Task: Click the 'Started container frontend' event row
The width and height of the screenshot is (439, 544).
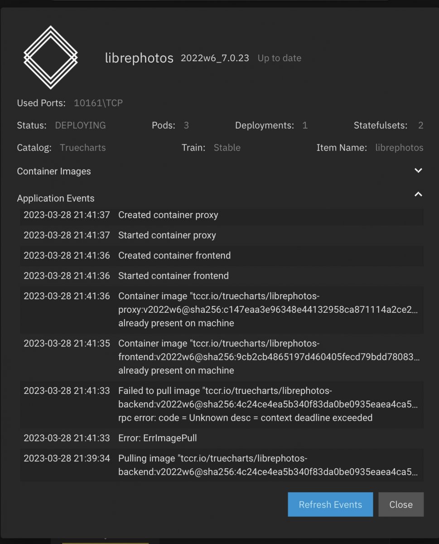Action: tap(222, 276)
